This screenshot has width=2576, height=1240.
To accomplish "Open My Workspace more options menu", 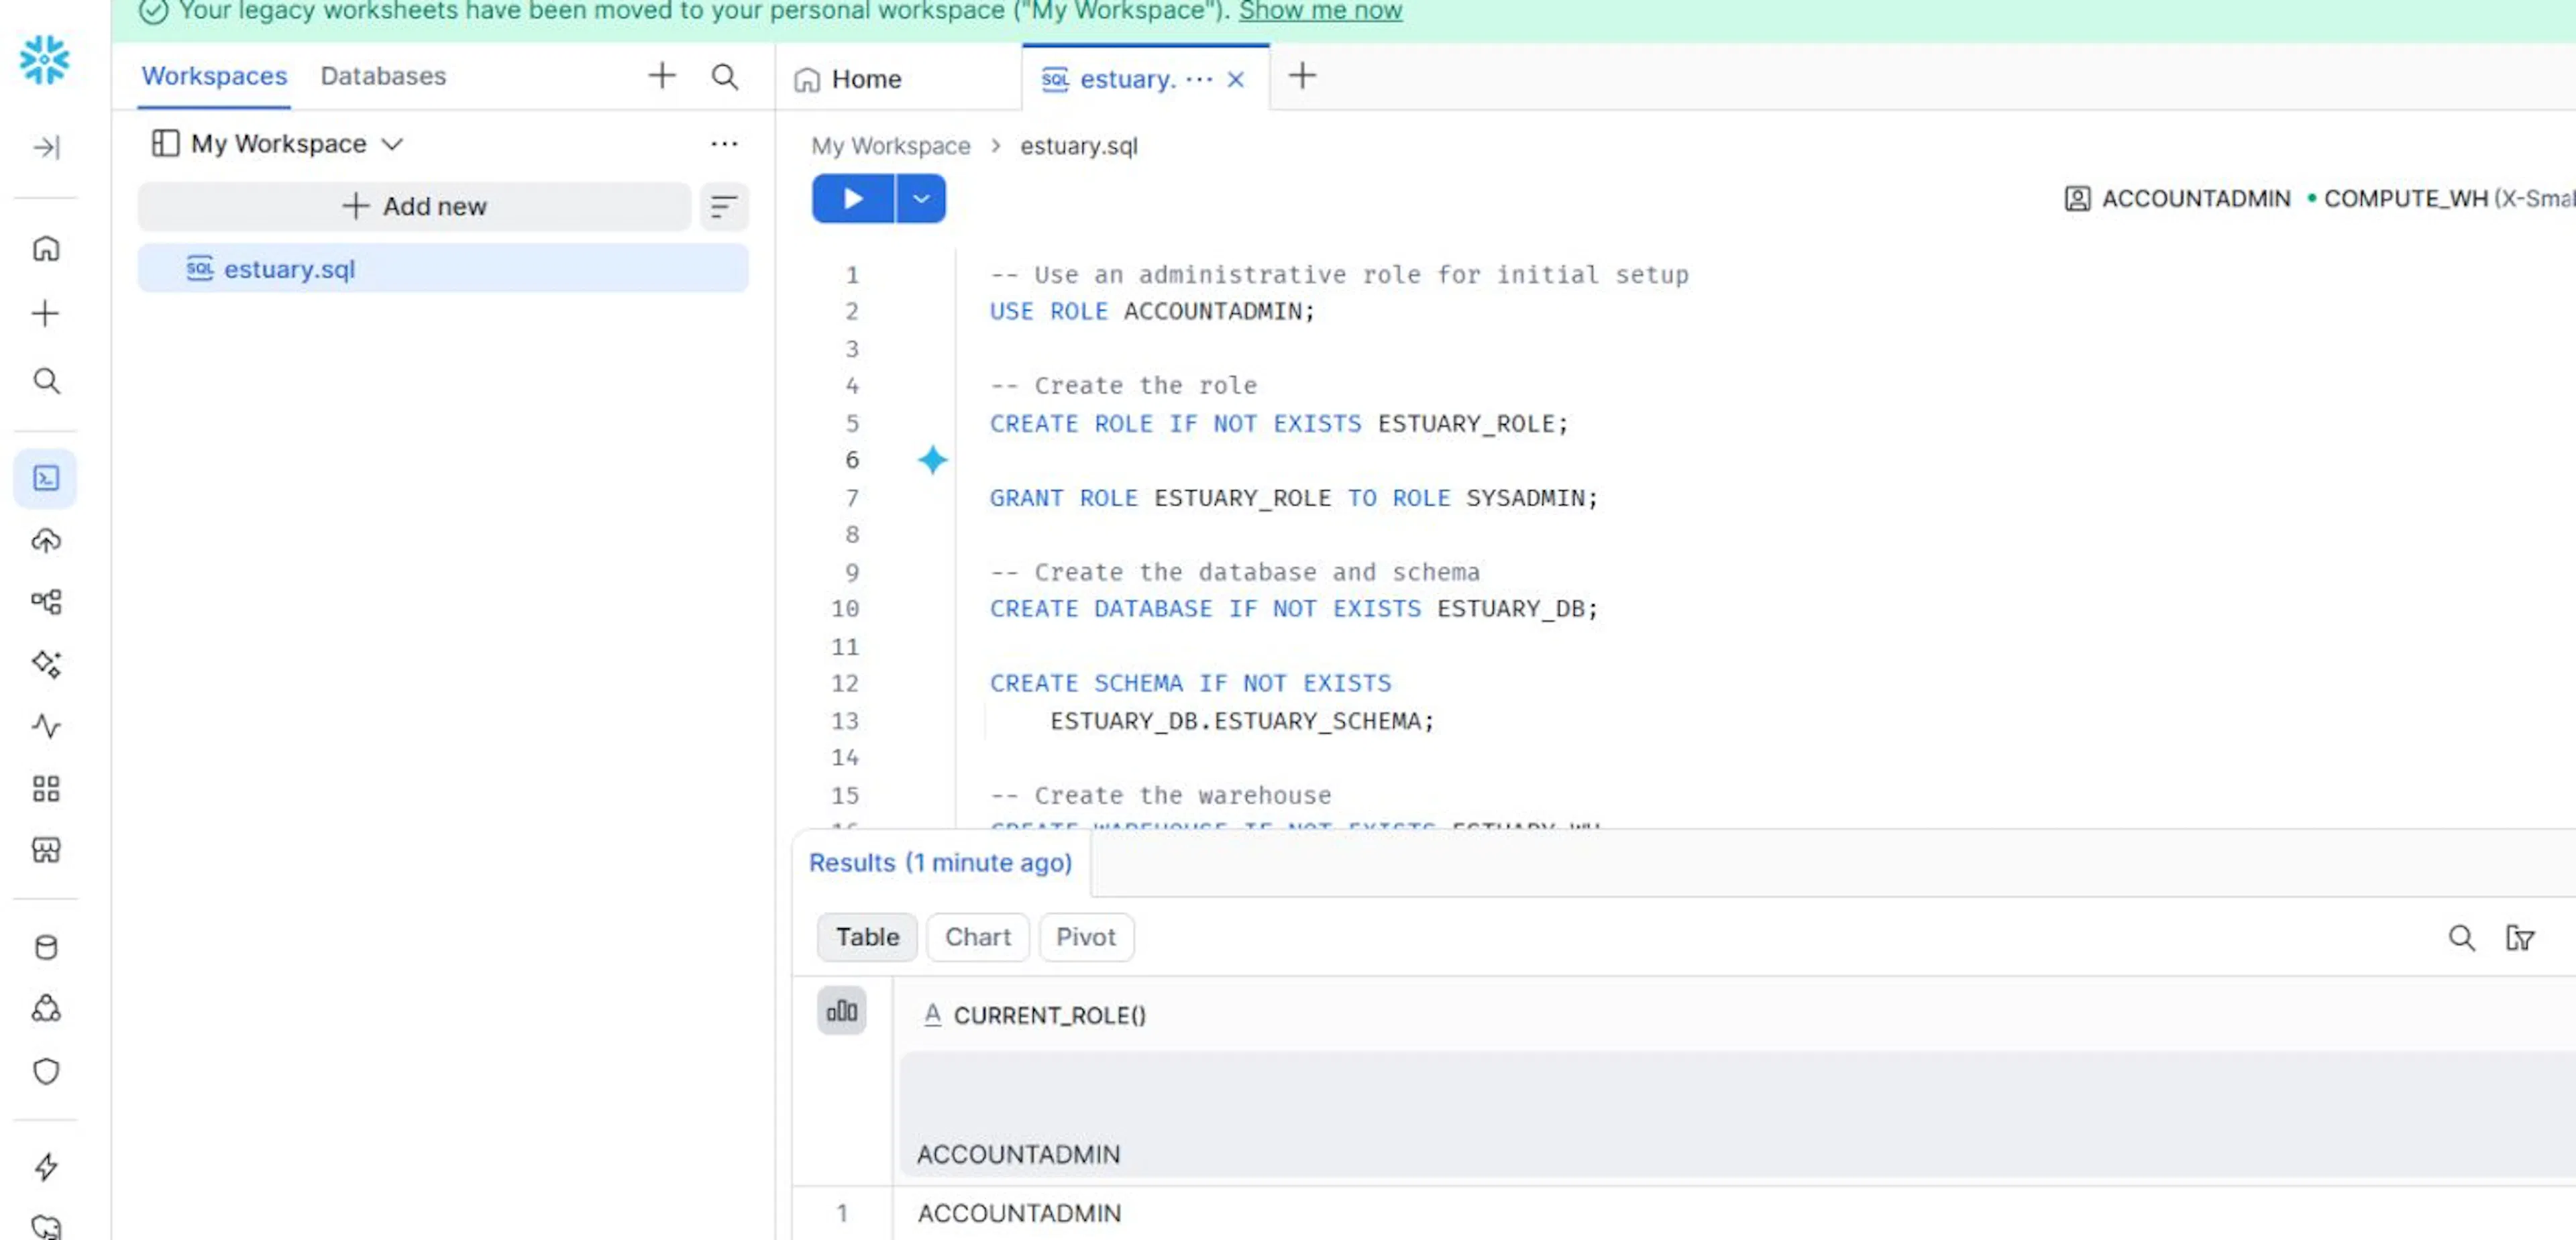I will tap(724, 144).
